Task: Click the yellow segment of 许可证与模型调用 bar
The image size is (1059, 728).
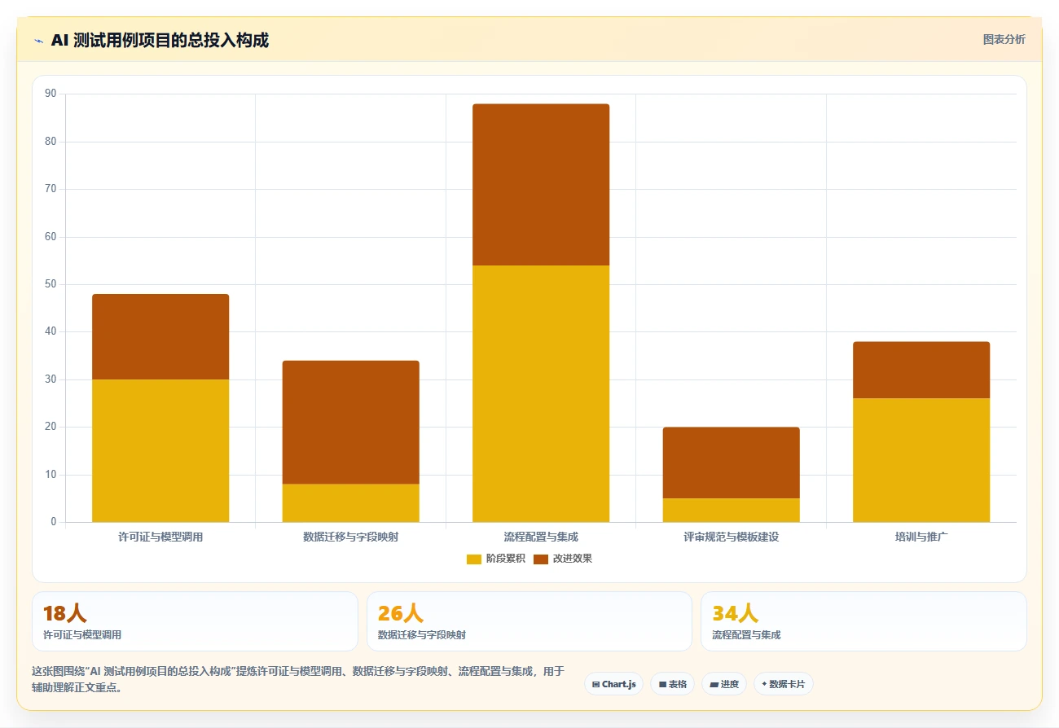Action: pos(160,450)
